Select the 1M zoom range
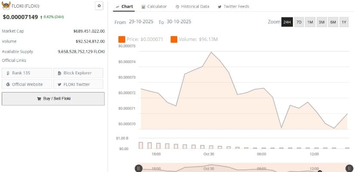The height and width of the screenshot is (172, 355). tap(310, 22)
